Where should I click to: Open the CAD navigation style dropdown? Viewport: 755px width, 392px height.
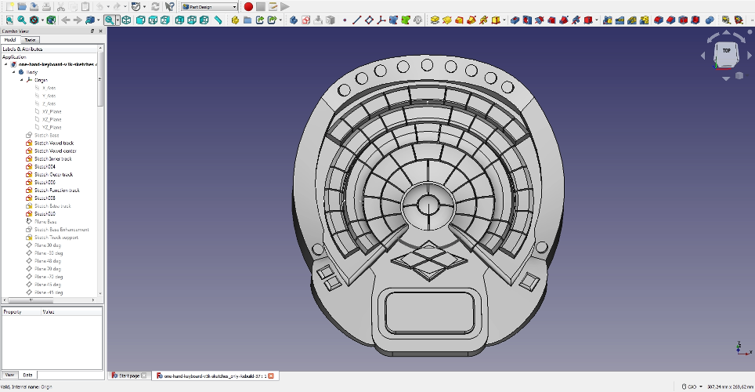click(x=692, y=387)
